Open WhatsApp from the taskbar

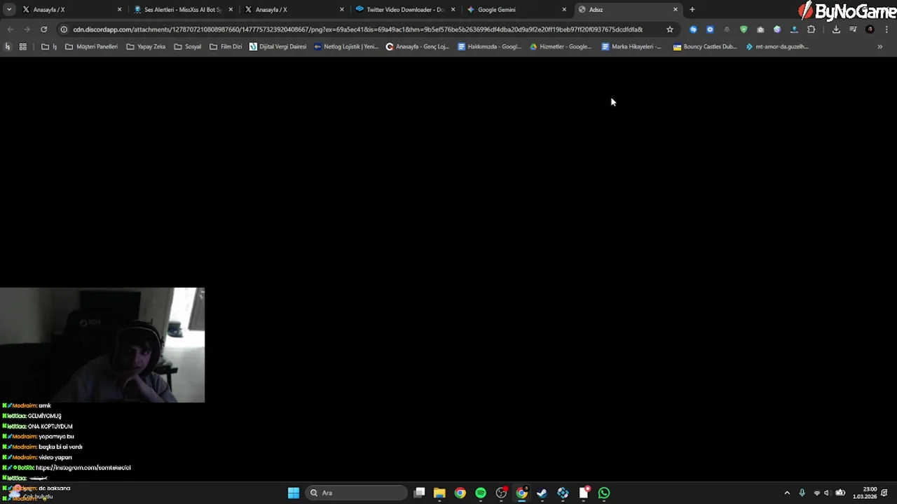[x=604, y=493]
